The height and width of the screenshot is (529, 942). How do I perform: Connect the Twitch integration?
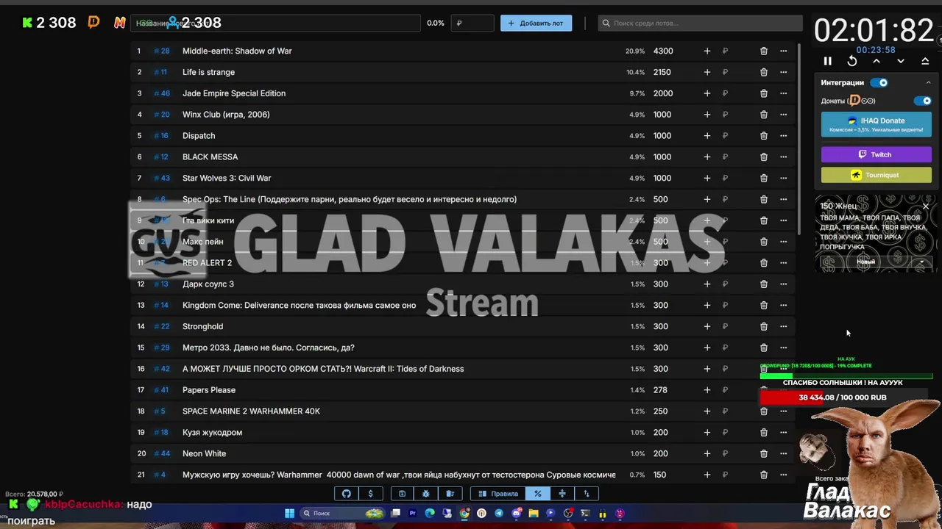[x=876, y=154]
